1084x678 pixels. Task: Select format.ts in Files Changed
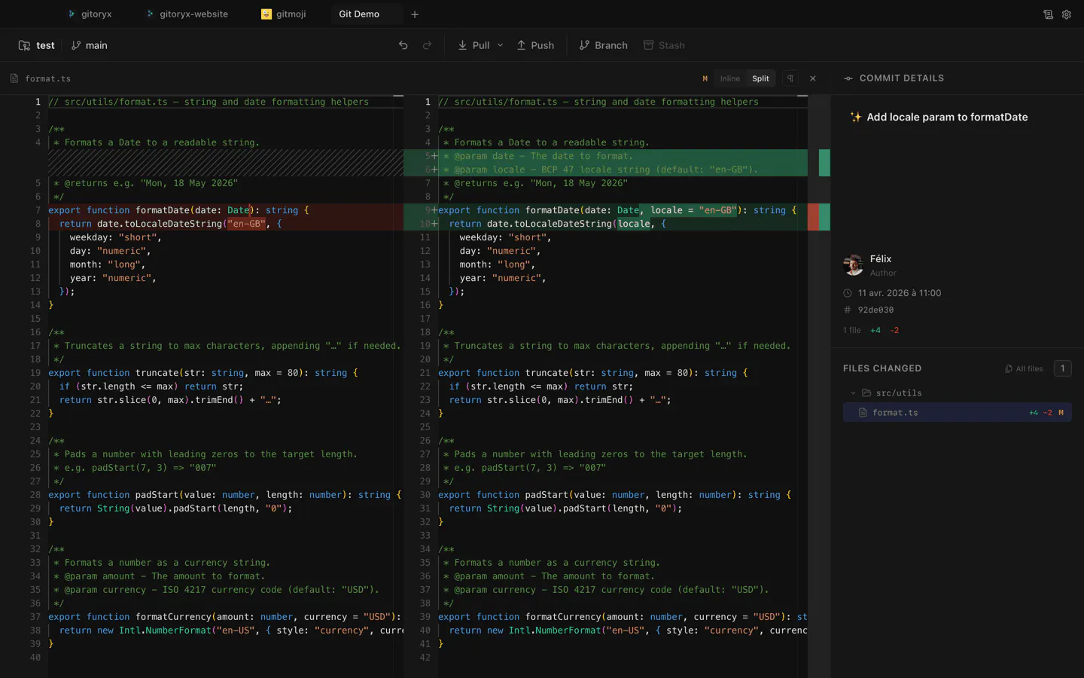coord(957,412)
